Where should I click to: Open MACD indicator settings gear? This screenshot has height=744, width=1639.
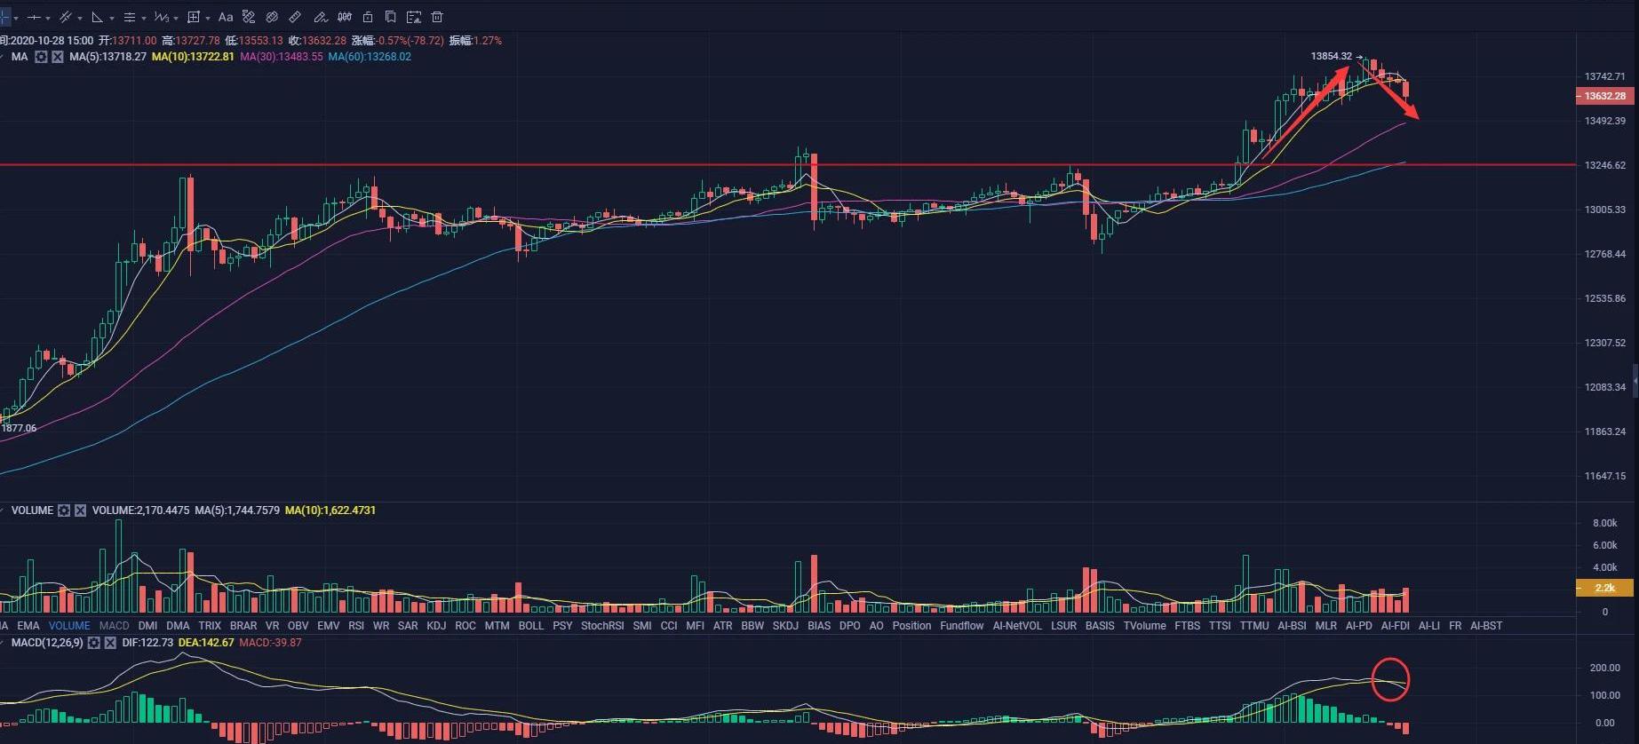93,643
